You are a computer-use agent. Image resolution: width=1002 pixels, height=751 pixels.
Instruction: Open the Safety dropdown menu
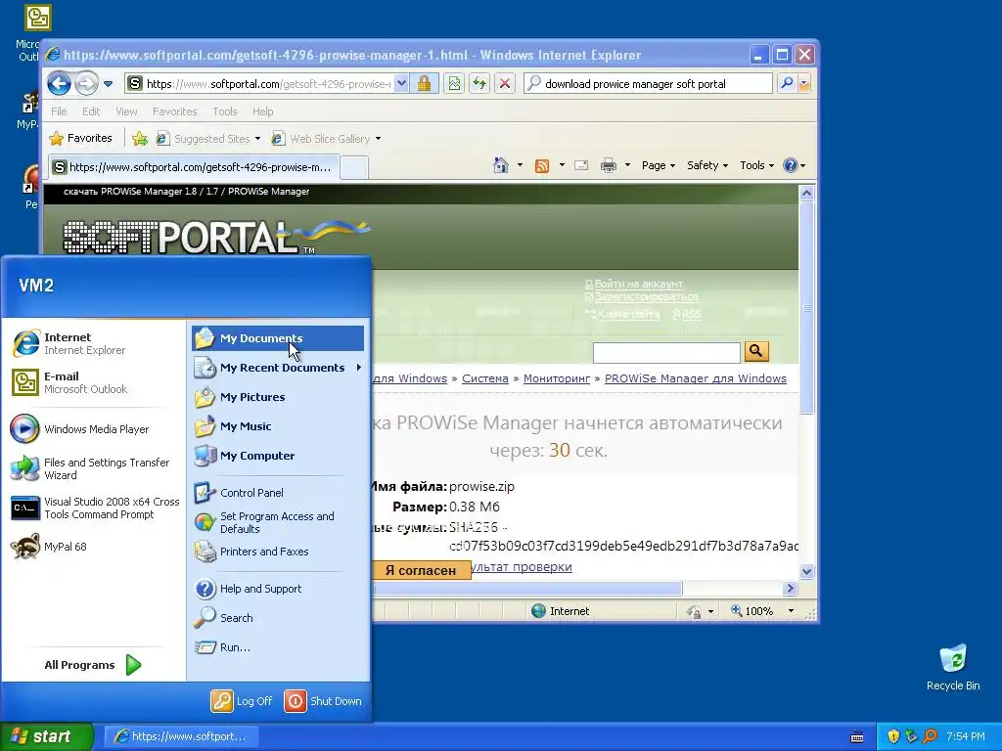click(x=707, y=165)
